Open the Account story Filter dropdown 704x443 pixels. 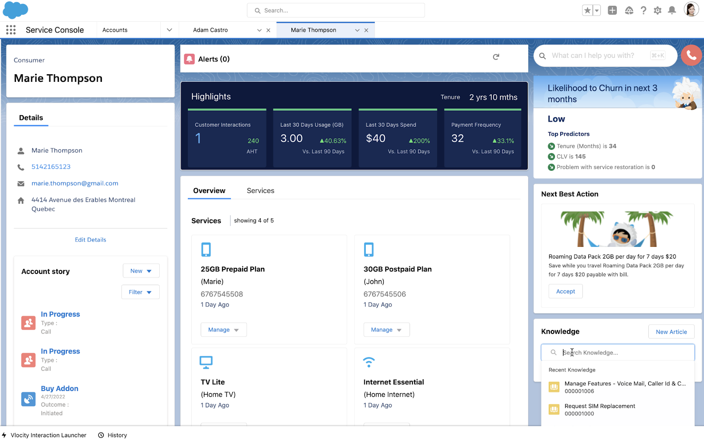[141, 292]
